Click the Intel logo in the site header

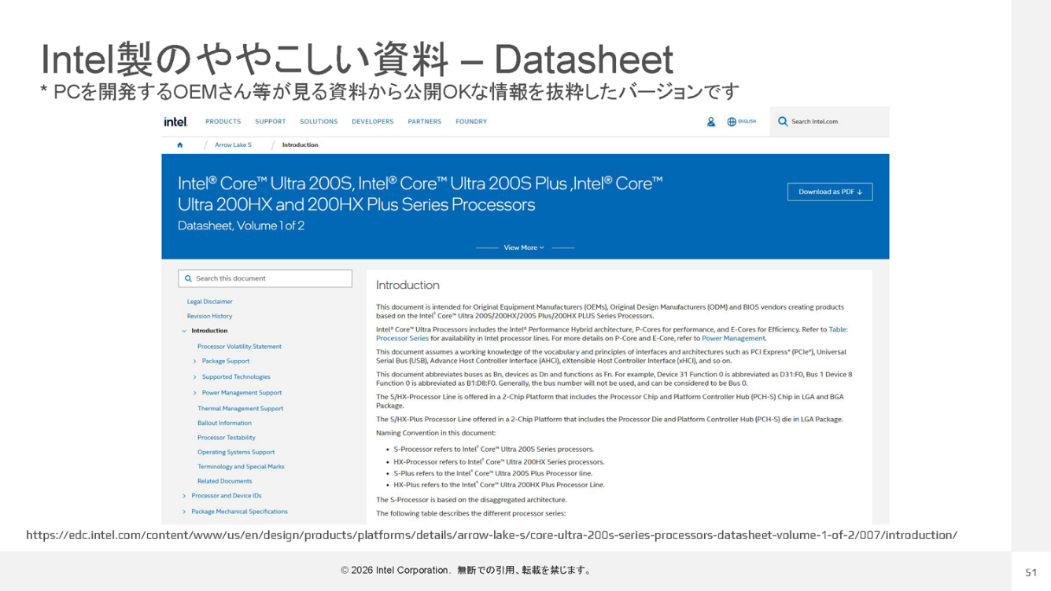175,121
